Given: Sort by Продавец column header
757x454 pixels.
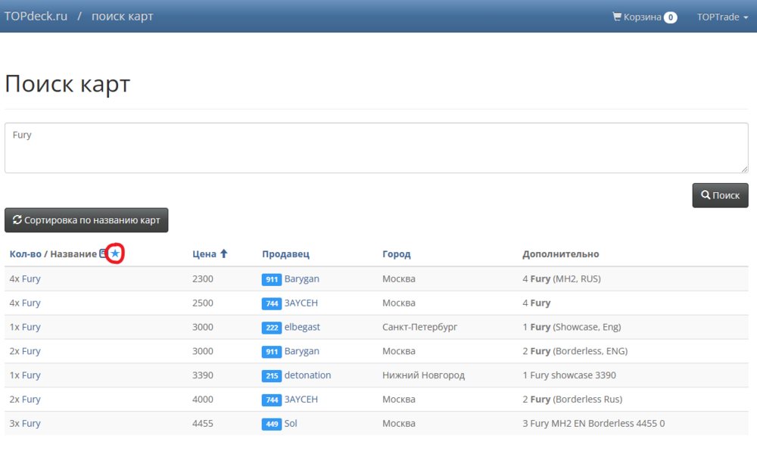Looking at the screenshot, I should pyautogui.click(x=285, y=254).
